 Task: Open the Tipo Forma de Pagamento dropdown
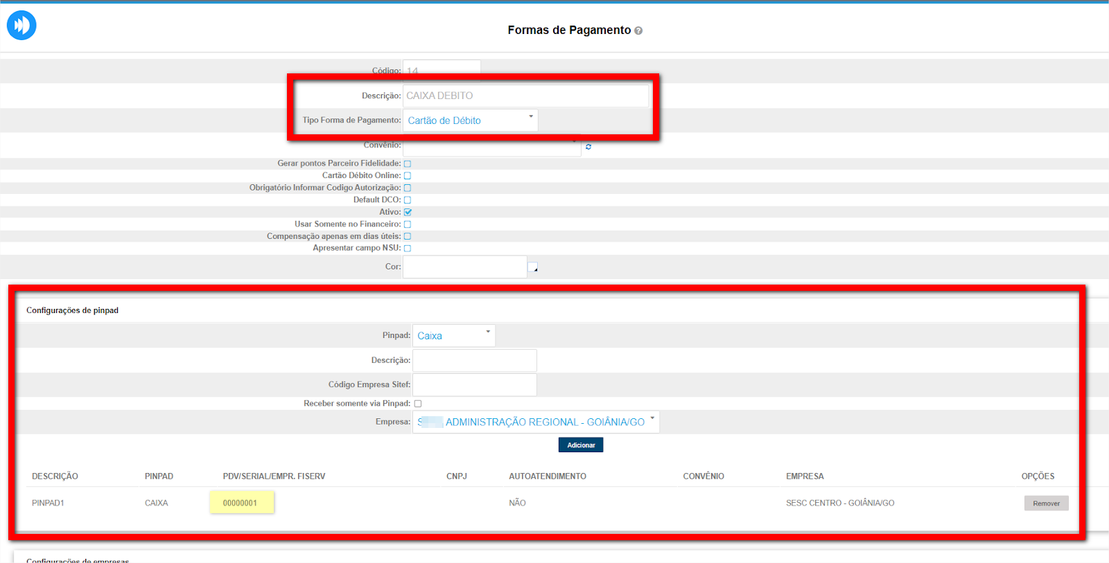point(470,120)
